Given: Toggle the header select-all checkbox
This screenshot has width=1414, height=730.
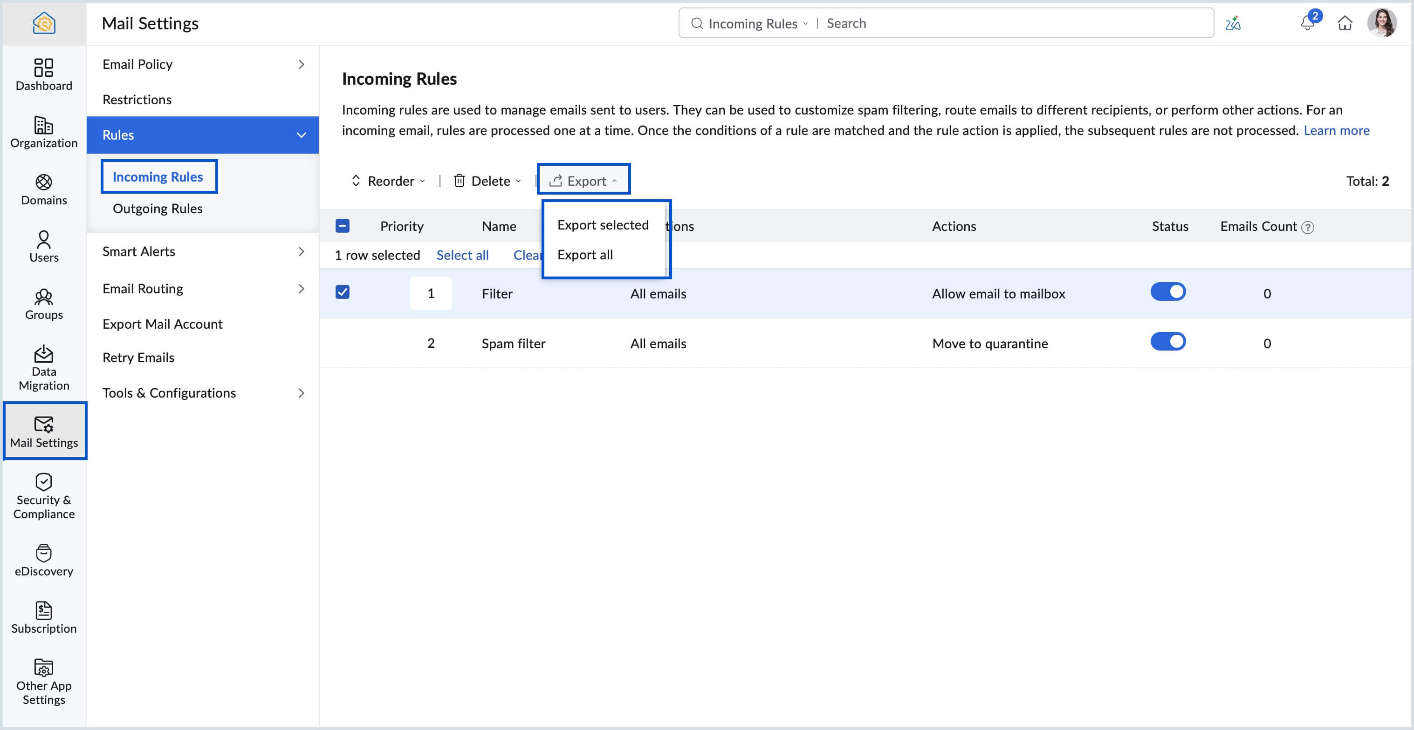Looking at the screenshot, I should point(343,226).
